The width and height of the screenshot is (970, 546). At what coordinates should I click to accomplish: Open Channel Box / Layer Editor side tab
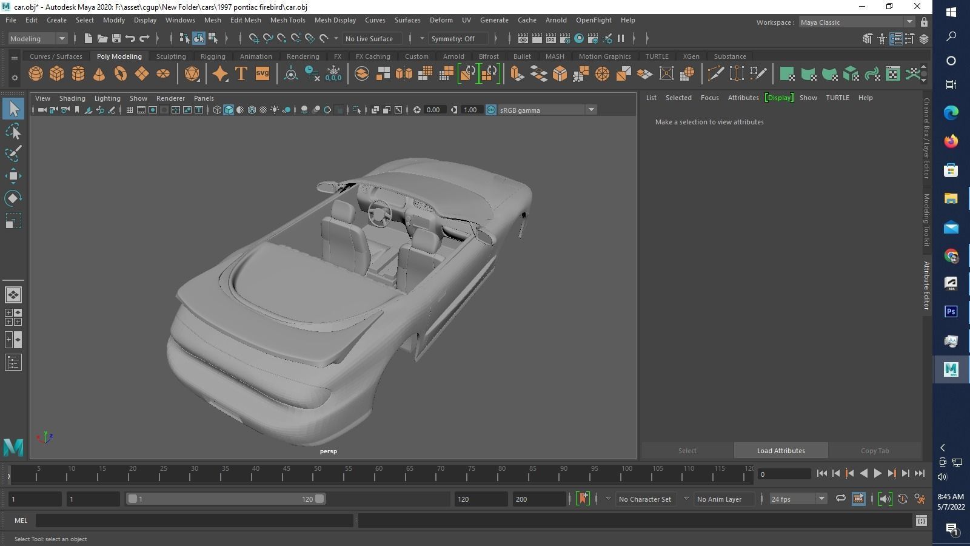point(926,138)
